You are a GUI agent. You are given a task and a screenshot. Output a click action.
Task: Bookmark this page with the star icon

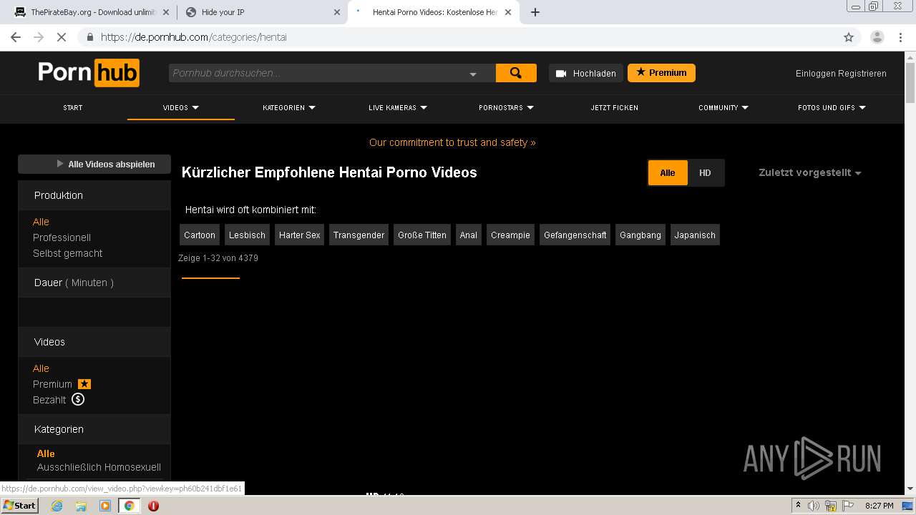point(849,37)
